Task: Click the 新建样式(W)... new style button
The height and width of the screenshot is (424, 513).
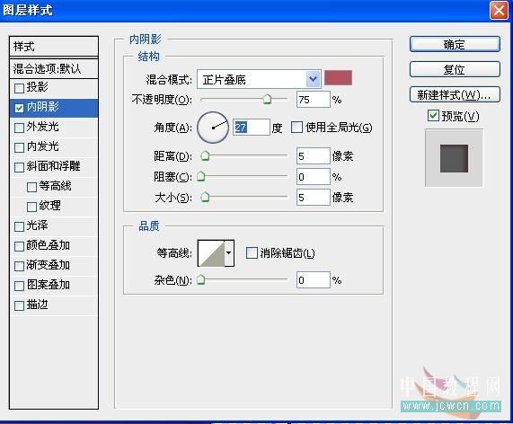Action: (x=455, y=94)
